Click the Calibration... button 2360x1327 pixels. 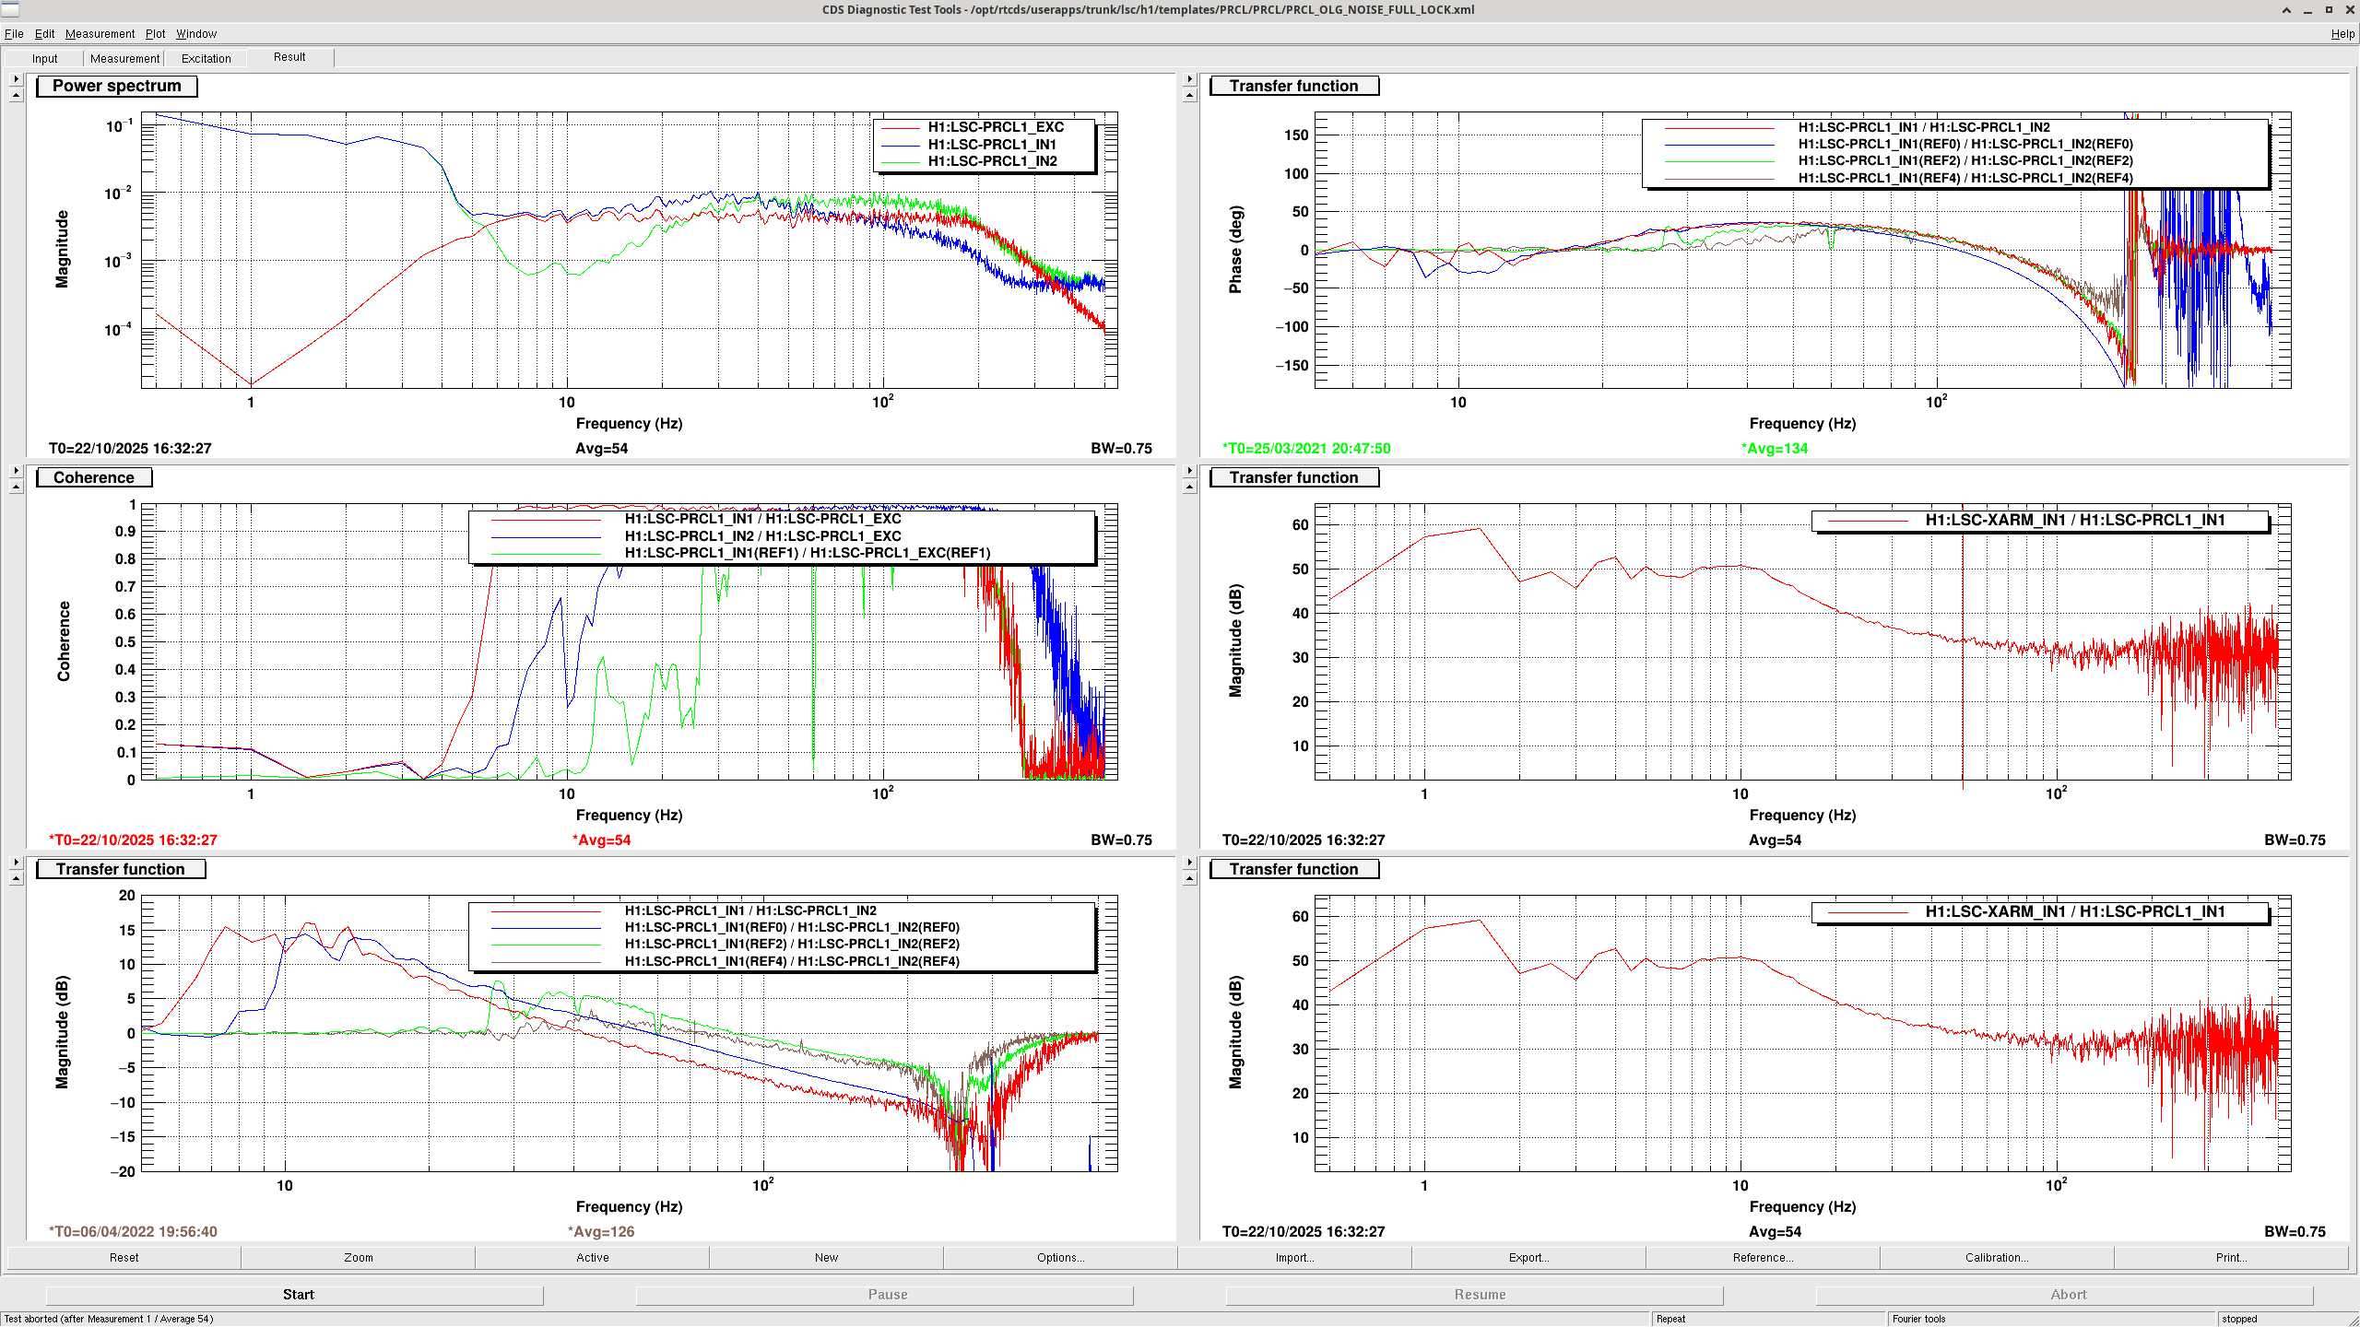click(1996, 1258)
